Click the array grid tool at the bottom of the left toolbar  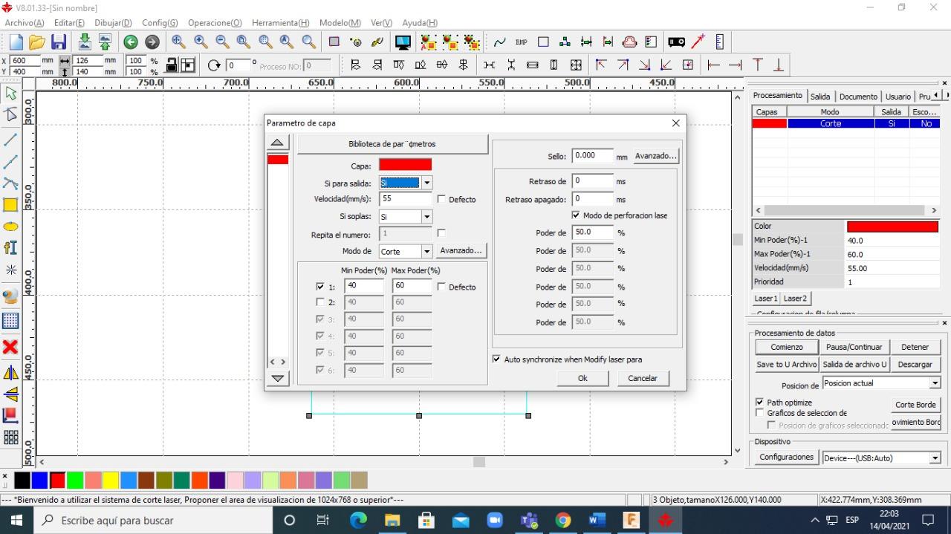pos(11,437)
